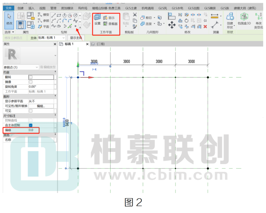This screenshot has height=213, width=266.
Task: Expand the draw gallery more arrow
Action: point(80,27)
